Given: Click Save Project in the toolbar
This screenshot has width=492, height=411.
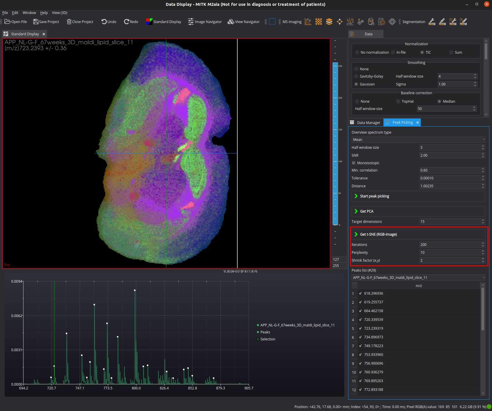Looking at the screenshot, I should 46,22.
